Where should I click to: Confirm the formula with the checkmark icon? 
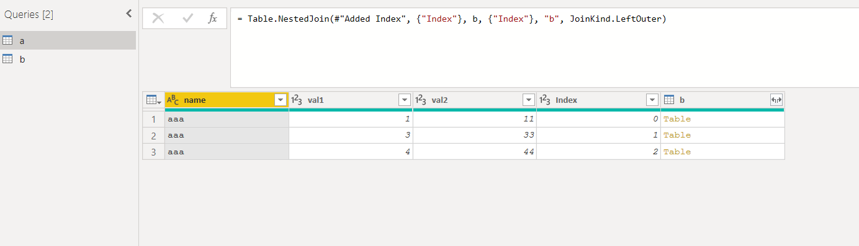pyautogui.click(x=187, y=19)
